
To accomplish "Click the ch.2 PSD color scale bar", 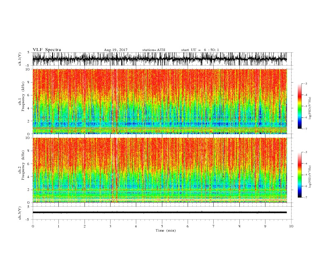I will coord(299,175).
